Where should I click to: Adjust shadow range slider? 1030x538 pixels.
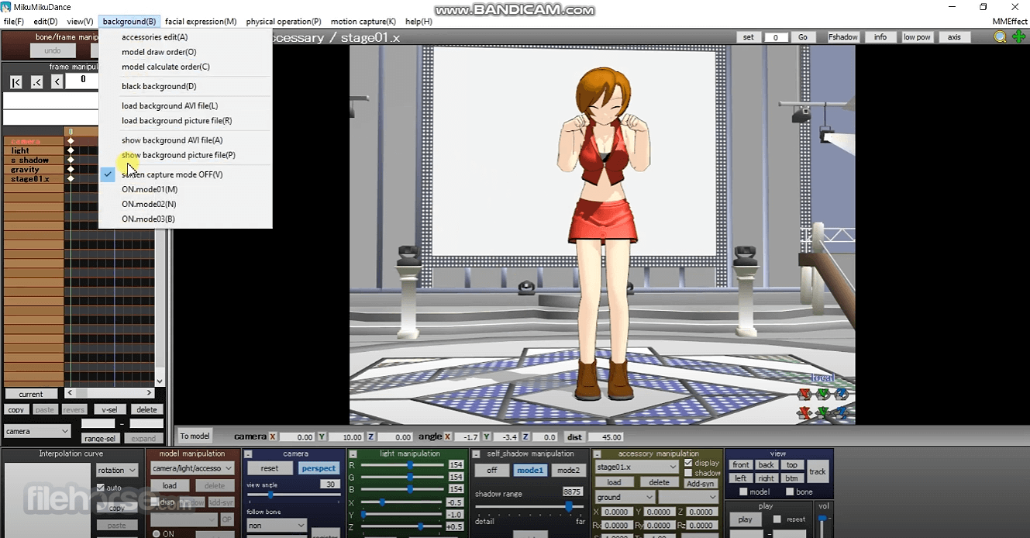click(569, 506)
